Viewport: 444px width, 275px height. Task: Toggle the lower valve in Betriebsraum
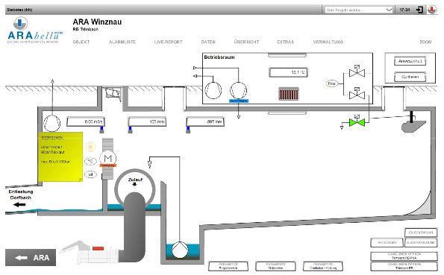(x=357, y=93)
